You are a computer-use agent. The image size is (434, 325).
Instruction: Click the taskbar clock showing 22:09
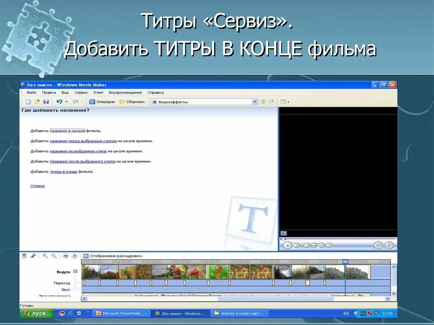point(387,314)
